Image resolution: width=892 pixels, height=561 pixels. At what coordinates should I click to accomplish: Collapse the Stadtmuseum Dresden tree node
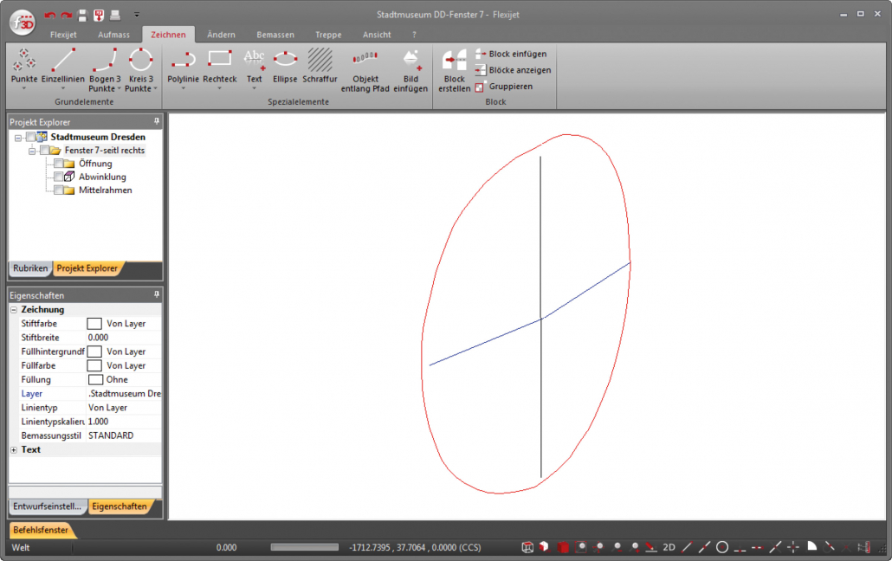click(18, 138)
